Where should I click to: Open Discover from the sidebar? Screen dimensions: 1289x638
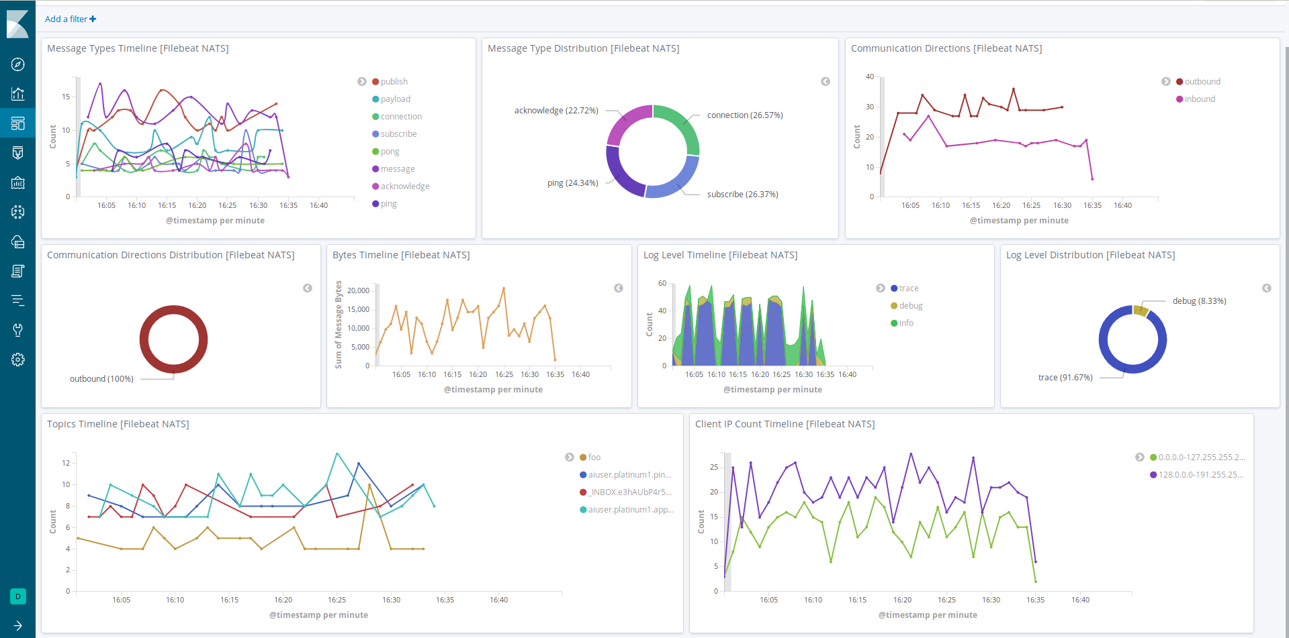(17, 64)
